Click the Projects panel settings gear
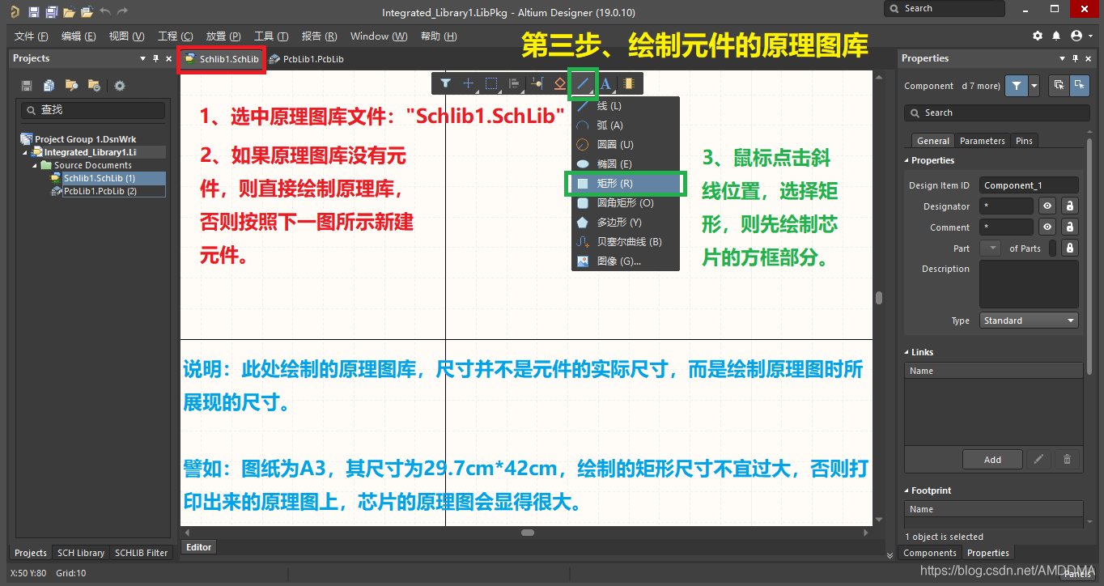The width and height of the screenshot is (1104, 586). tap(120, 86)
